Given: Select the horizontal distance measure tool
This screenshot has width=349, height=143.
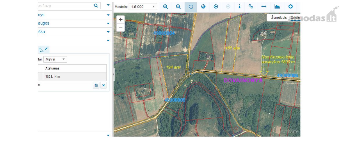Looking at the screenshot, I should pos(264,7).
